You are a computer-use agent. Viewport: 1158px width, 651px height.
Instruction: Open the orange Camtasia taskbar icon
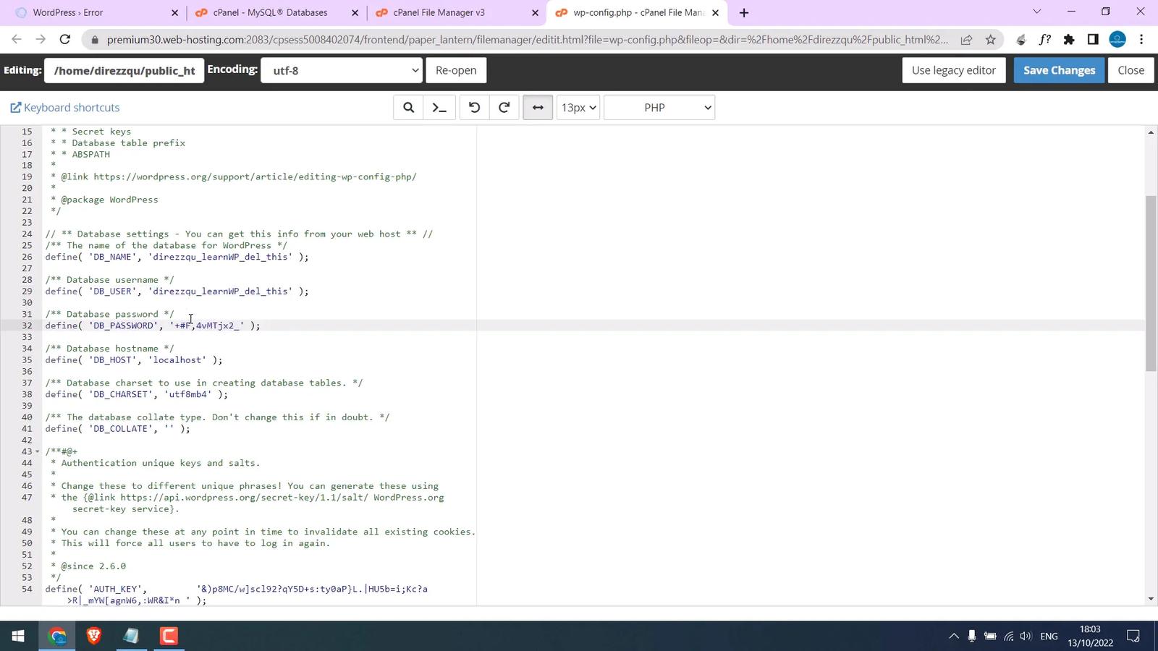[169, 636]
